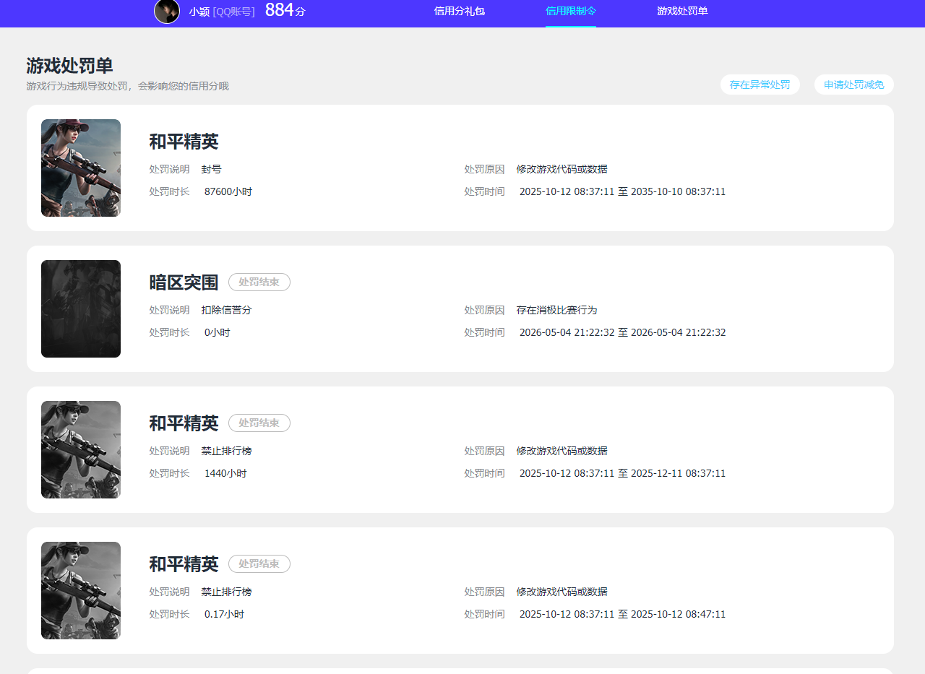Click 修改游戏代码或数据 reason in 1440小时 card
Viewport: 925px width, 674px height.
(562, 451)
